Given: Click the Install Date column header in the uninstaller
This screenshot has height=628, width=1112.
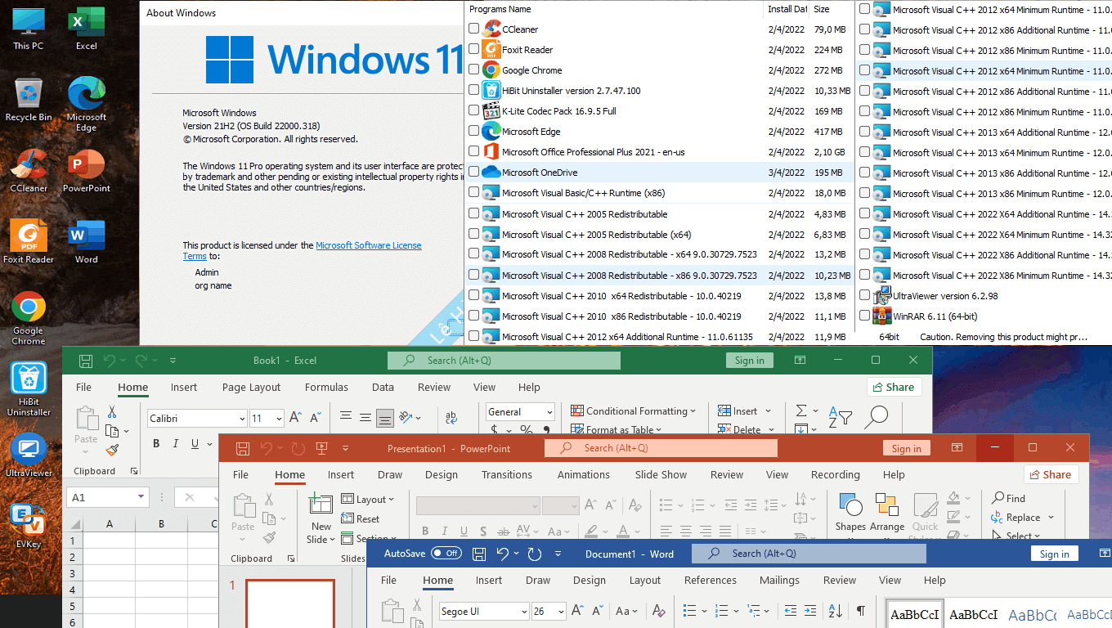Looking at the screenshot, I should [x=787, y=9].
